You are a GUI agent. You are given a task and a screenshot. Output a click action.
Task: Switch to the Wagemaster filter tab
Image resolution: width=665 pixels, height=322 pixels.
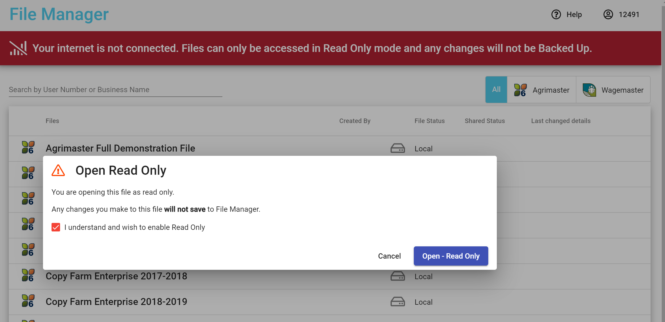coord(613,90)
